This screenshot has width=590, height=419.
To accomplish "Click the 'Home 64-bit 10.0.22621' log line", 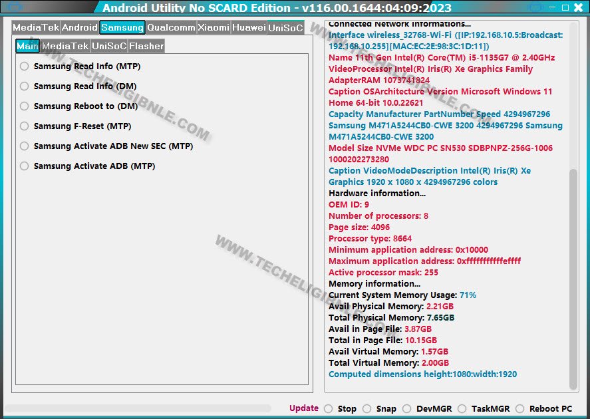I will [376, 102].
